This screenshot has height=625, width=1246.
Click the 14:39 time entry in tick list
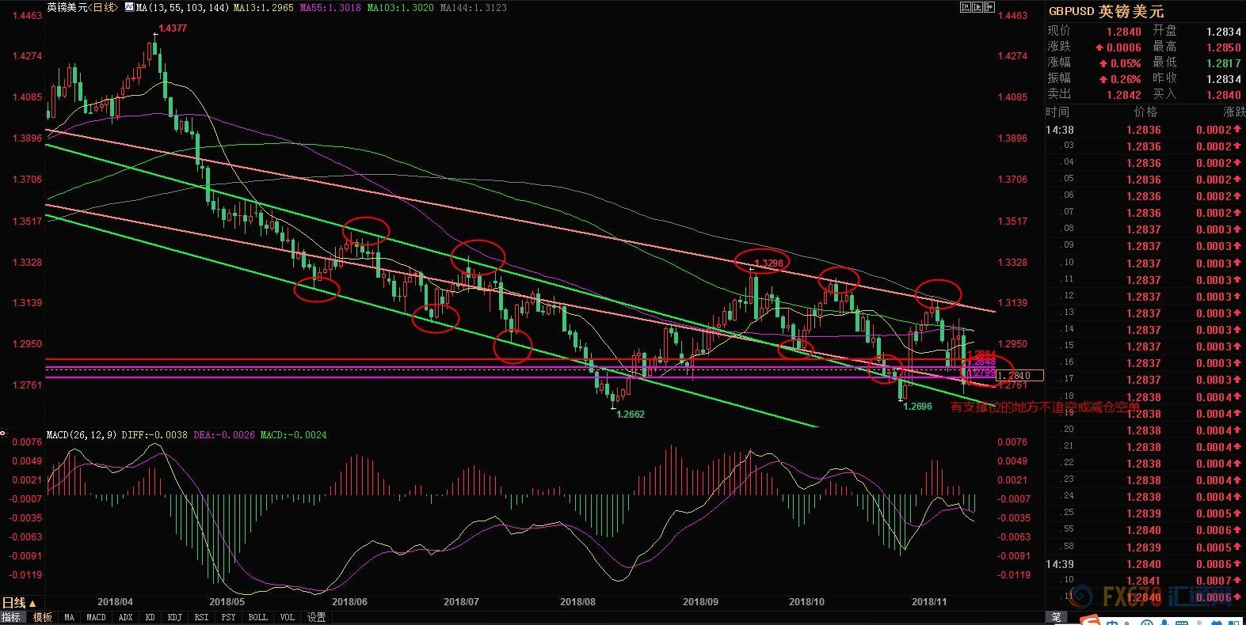1060,564
